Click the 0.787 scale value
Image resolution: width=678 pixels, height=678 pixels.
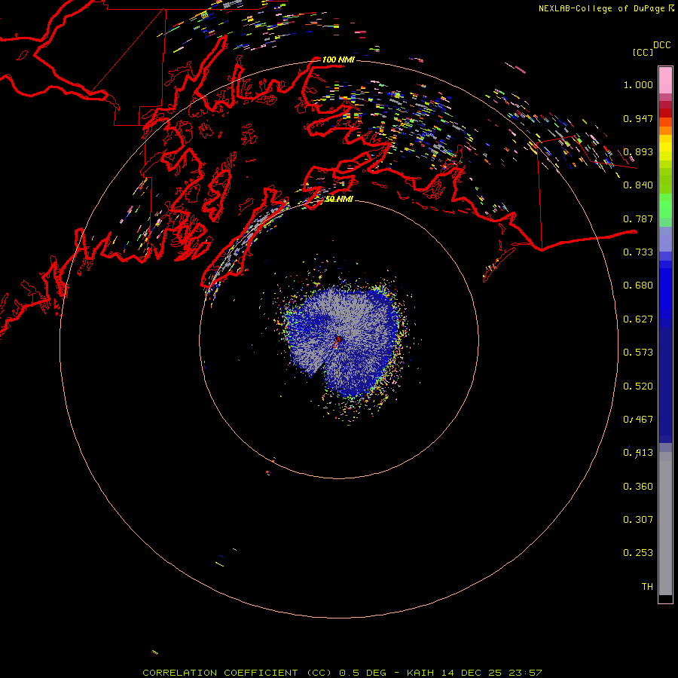[638, 218]
